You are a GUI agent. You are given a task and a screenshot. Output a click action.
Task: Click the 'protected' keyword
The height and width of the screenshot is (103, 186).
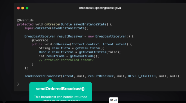click(x=25, y=24)
